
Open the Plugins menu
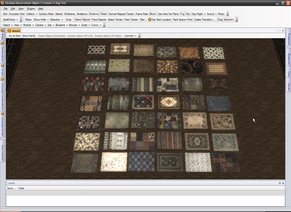(x=31, y=8)
